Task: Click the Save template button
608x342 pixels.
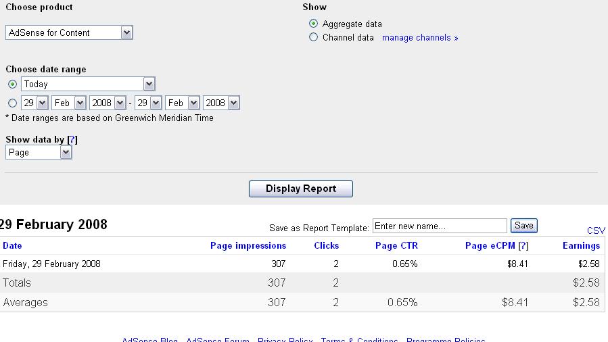Action: coord(523,226)
